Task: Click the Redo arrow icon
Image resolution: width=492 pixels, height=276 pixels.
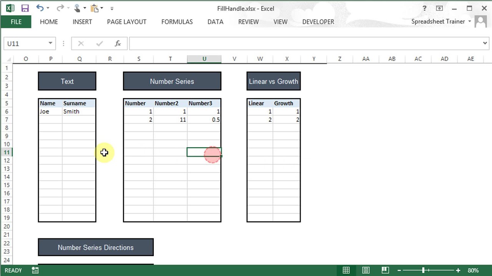Action: tap(60, 8)
